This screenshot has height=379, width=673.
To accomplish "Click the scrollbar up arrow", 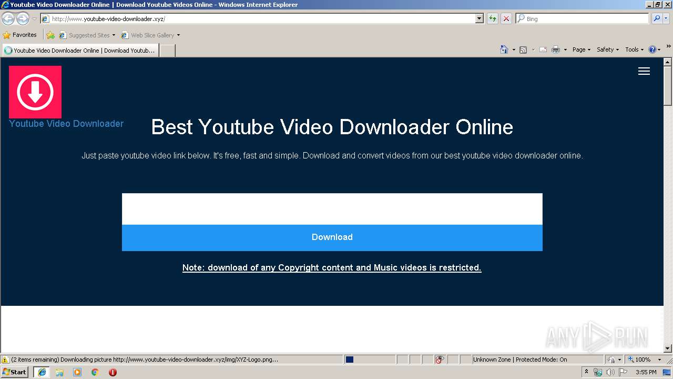I will tap(668, 62).
